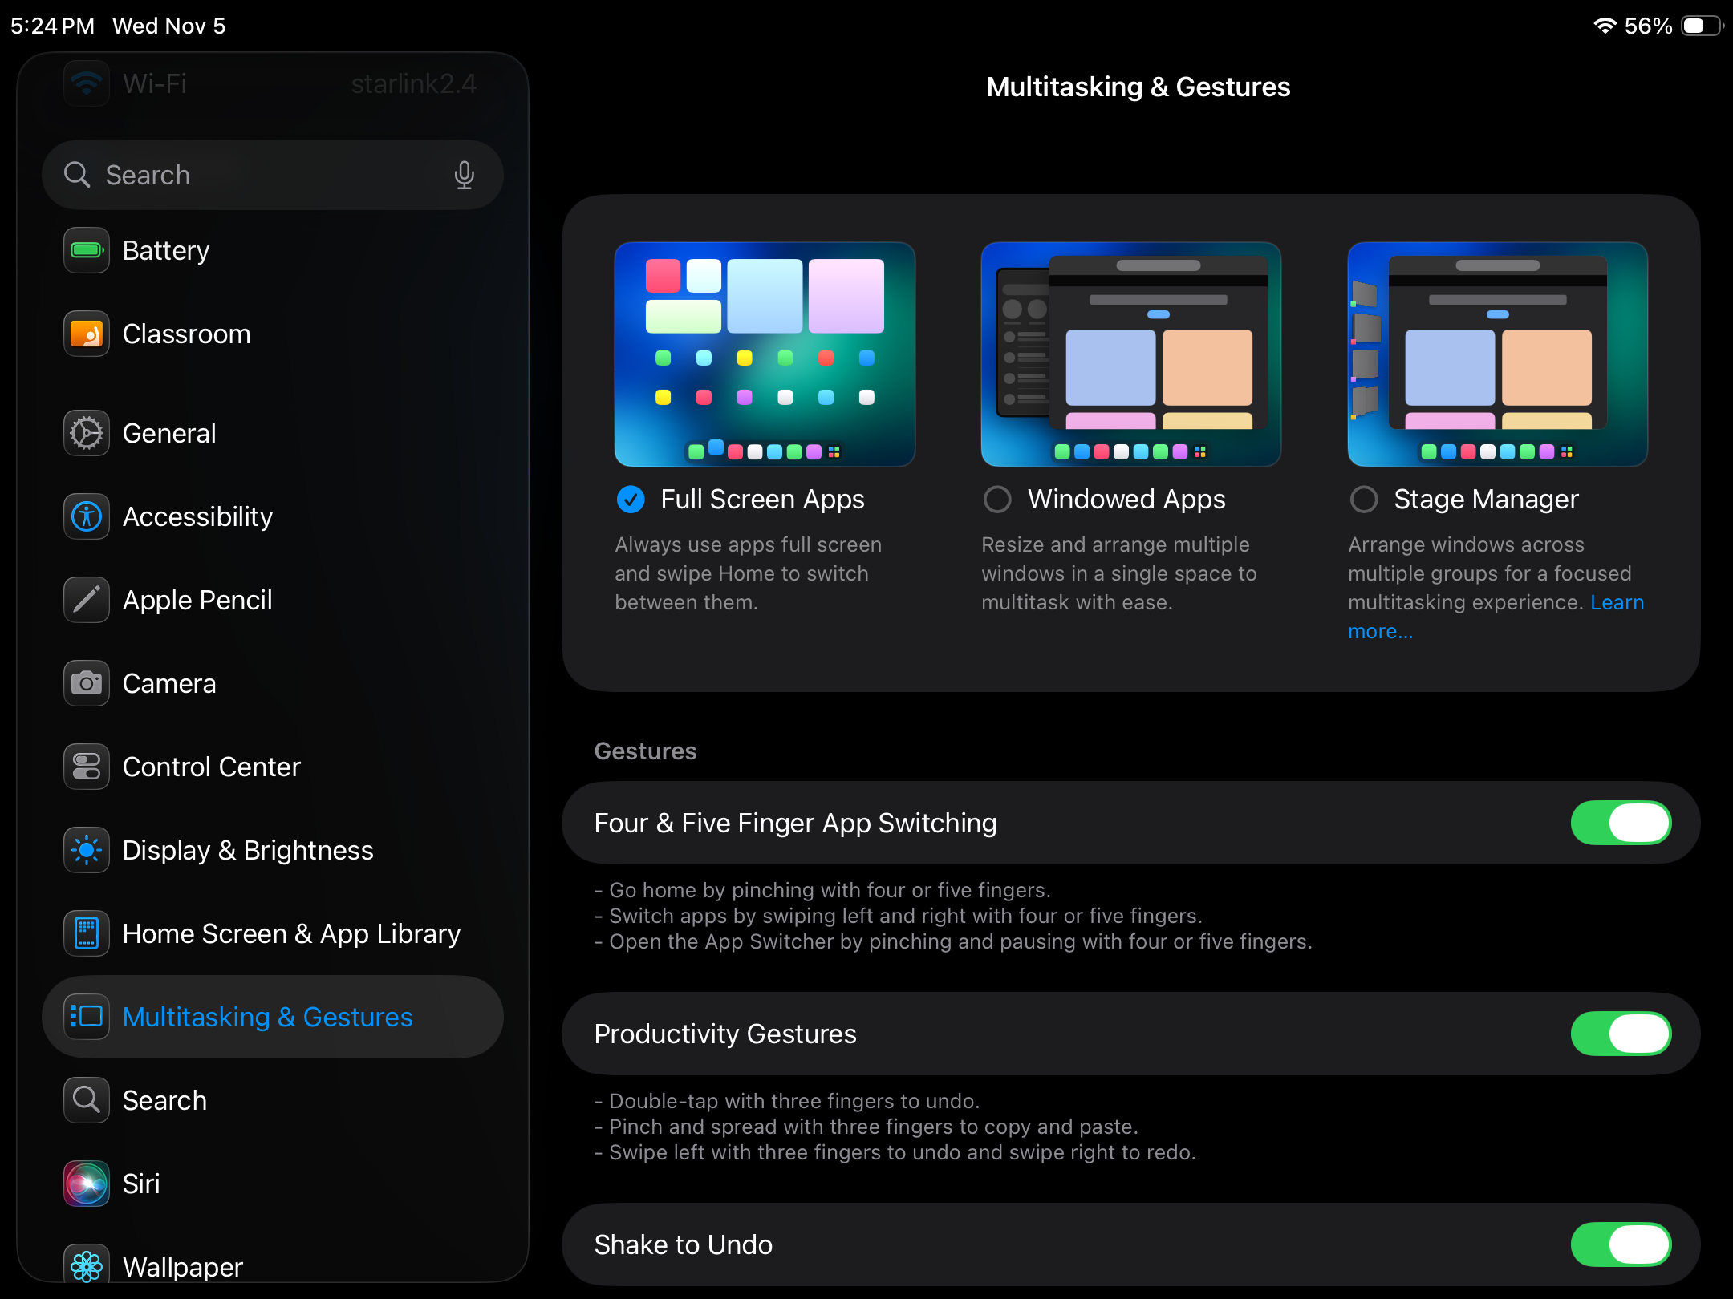
Task: Choose the Stage Manager radio option
Action: click(x=1364, y=500)
